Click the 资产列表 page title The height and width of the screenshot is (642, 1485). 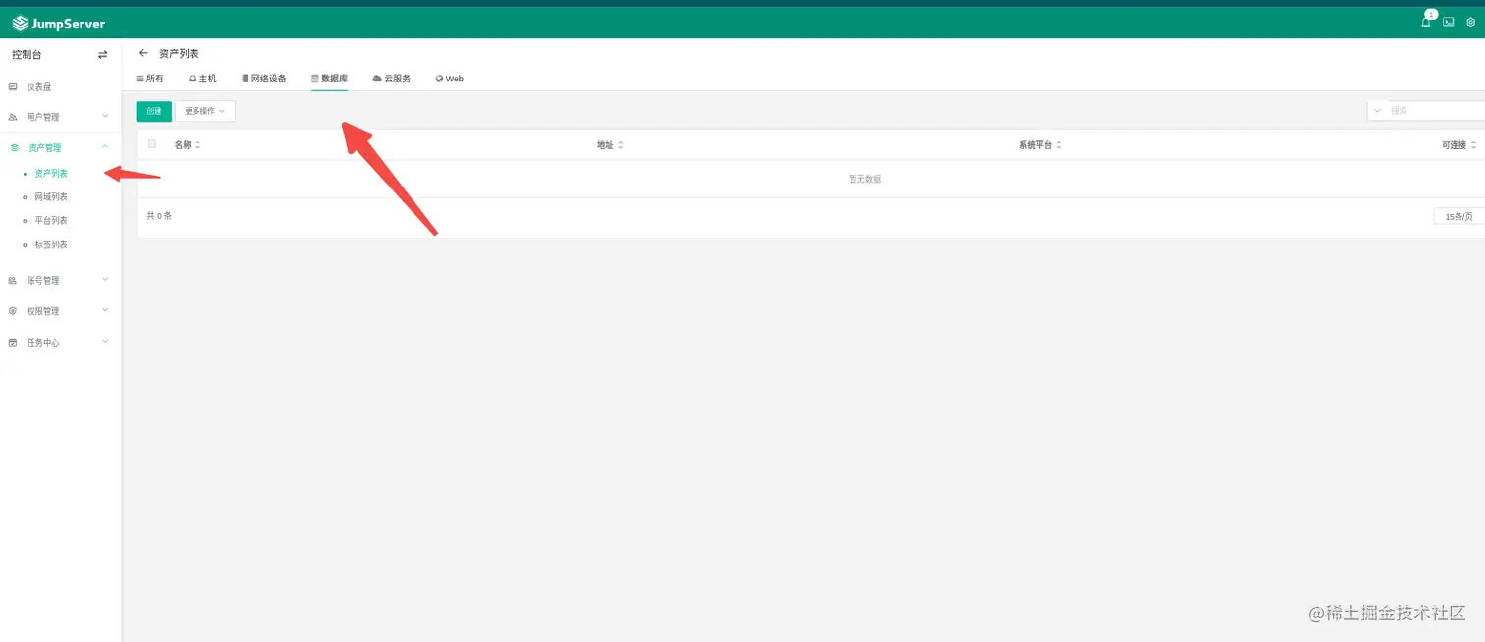click(179, 53)
